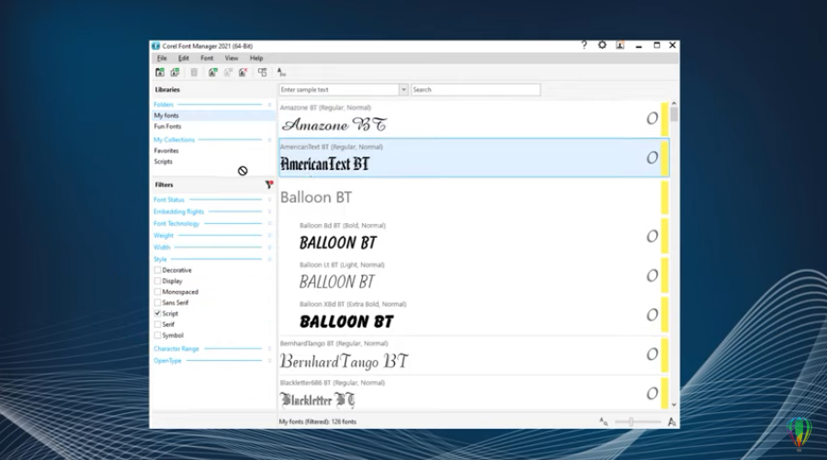Collapse the Folders section
The height and width of the screenshot is (460, 827).
(269, 105)
